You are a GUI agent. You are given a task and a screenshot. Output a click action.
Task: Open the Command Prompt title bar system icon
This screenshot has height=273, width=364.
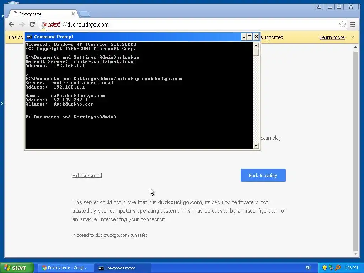(x=29, y=37)
